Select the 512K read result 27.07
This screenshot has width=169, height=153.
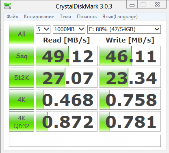click(x=67, y=78)
